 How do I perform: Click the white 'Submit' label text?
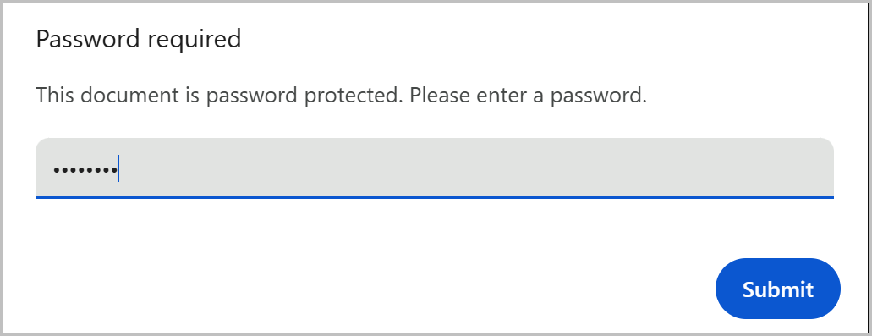[x=777, y=289]
